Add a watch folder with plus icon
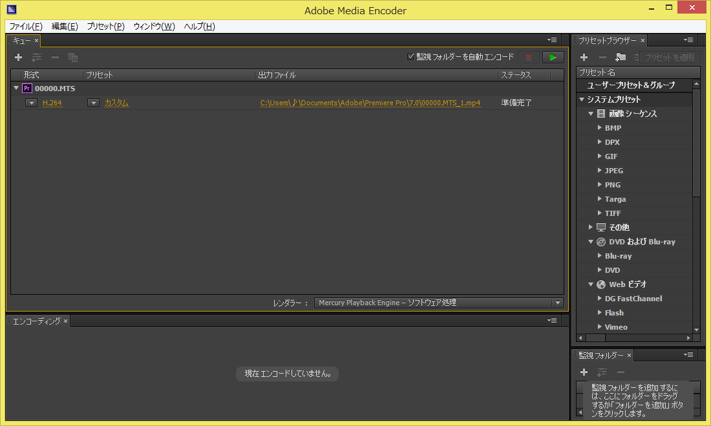Image resolution: width=711 pixels, height=426 pixels. (x=584, y=372)
